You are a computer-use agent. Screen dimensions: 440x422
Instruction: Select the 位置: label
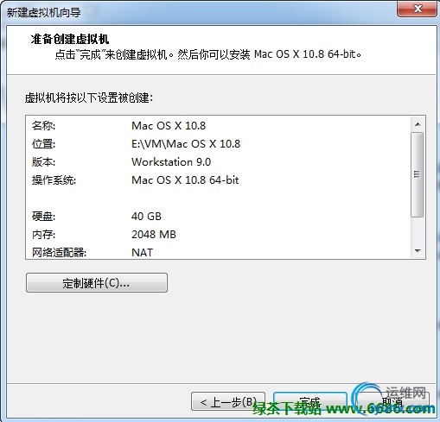43,144
